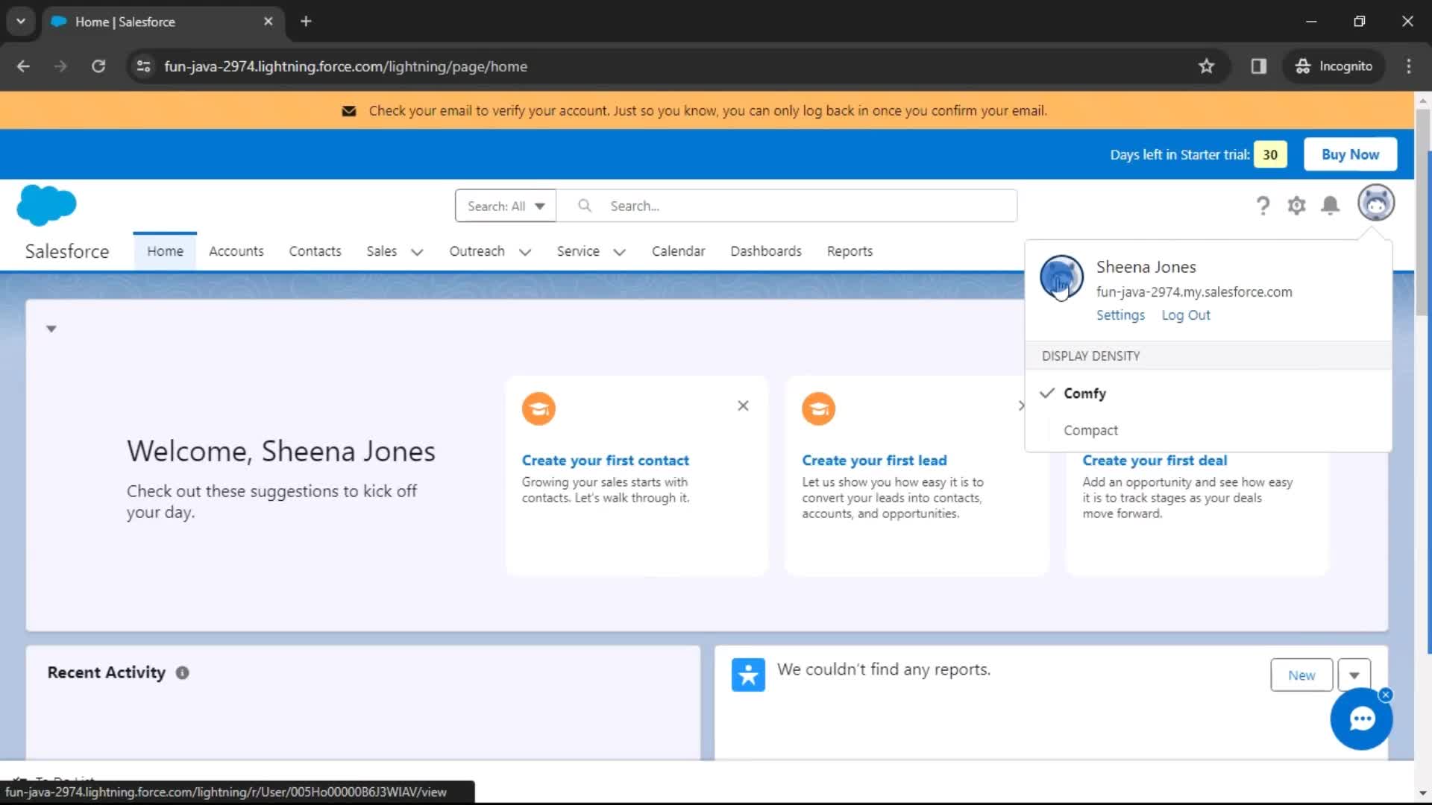
Task: Open Create your first contact link
Action: [606, 461]
